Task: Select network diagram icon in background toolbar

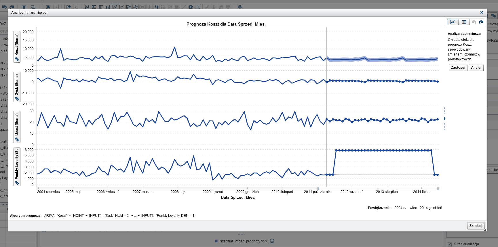Action: coord(135,7)
